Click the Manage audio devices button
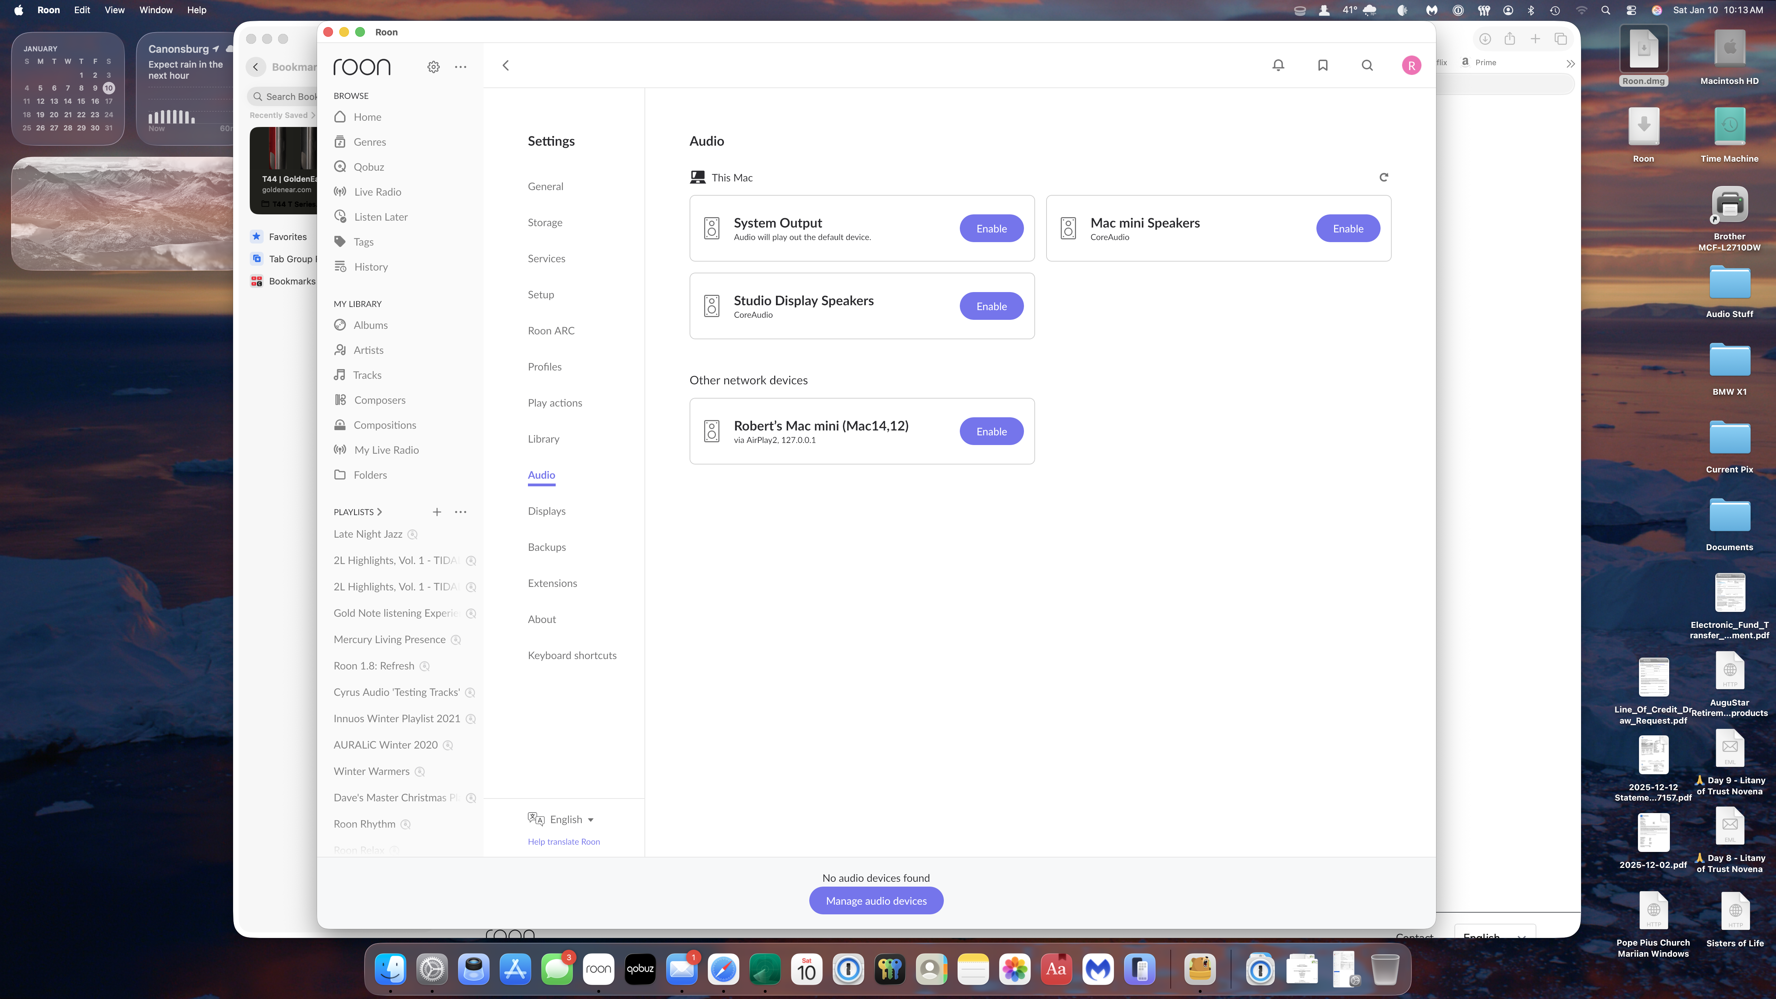The width and height of the screenshot is (1776, 999). pos(876,900)
